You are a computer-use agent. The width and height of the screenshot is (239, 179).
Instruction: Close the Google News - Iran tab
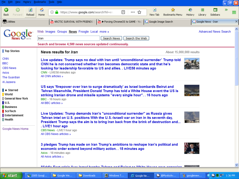(x=236, y=21)
